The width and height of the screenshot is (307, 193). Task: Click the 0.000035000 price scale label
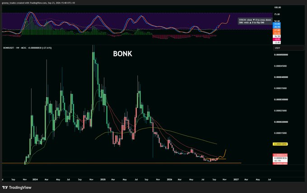[281, 88]
